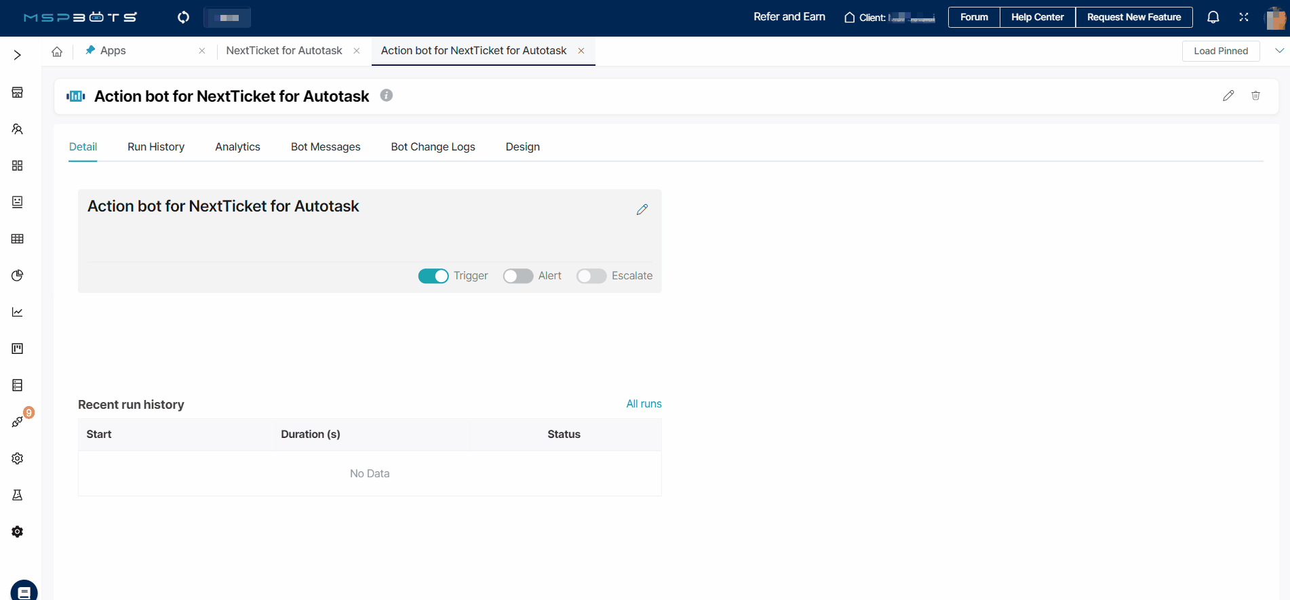Enable the Alert toggle
Image resolution: width=1290 pixels, height=600 pixels.
(x=518, y=276)
